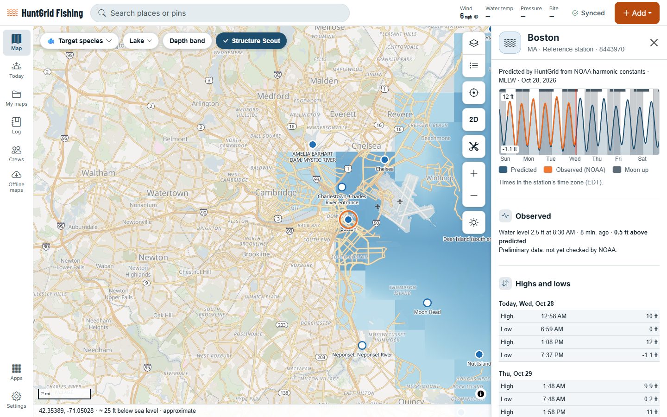Show map attribution info icon
Viewport: 667px width, 417px height.
(481, 394)
